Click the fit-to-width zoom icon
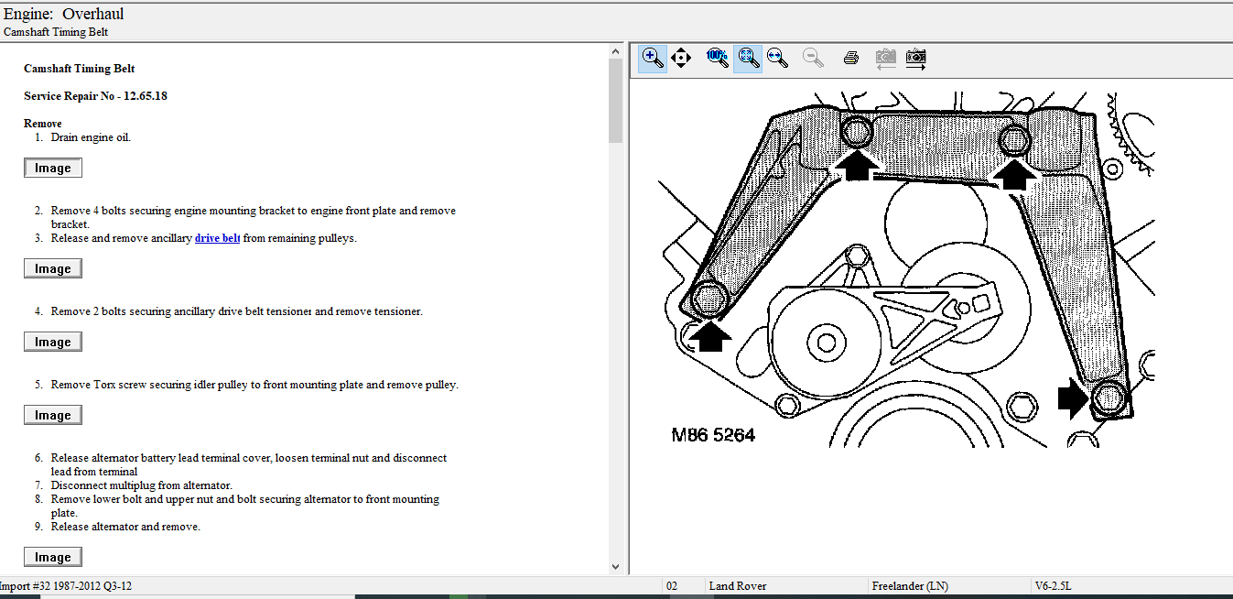 pos(777,58)
